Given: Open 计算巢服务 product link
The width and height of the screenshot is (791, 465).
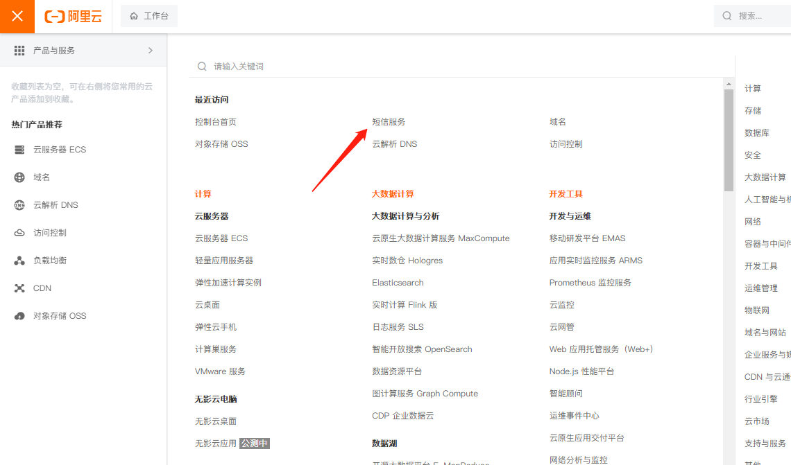Looking at the screenshot, I should pyautogui.click(x=215, y=349).
